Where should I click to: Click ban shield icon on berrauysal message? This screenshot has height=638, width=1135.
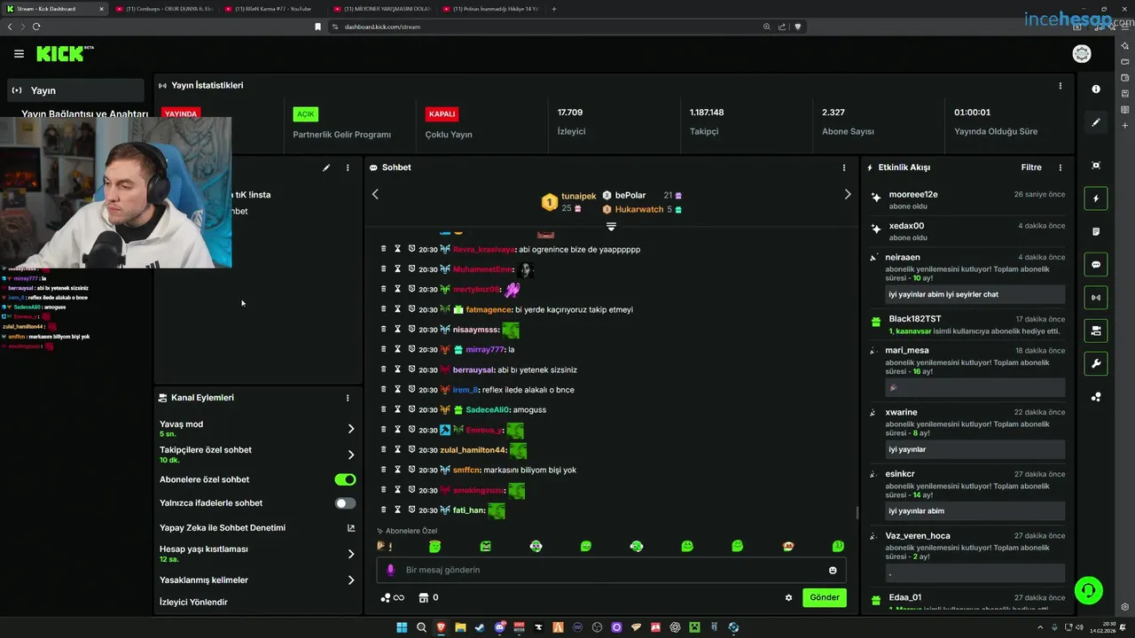point(411,370)
